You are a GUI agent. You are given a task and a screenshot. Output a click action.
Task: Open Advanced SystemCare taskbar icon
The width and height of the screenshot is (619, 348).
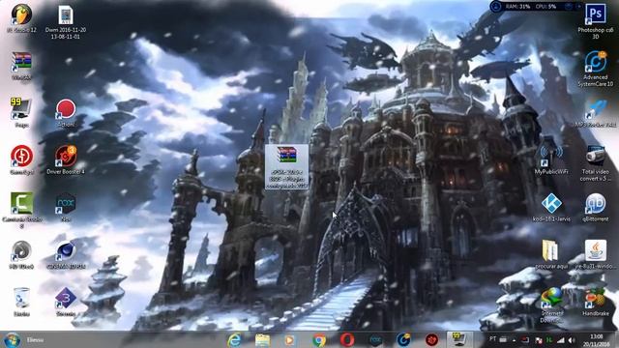coord(403,339)
